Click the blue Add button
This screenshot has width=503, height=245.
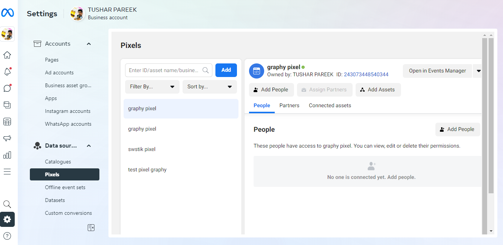pos(226,70)
